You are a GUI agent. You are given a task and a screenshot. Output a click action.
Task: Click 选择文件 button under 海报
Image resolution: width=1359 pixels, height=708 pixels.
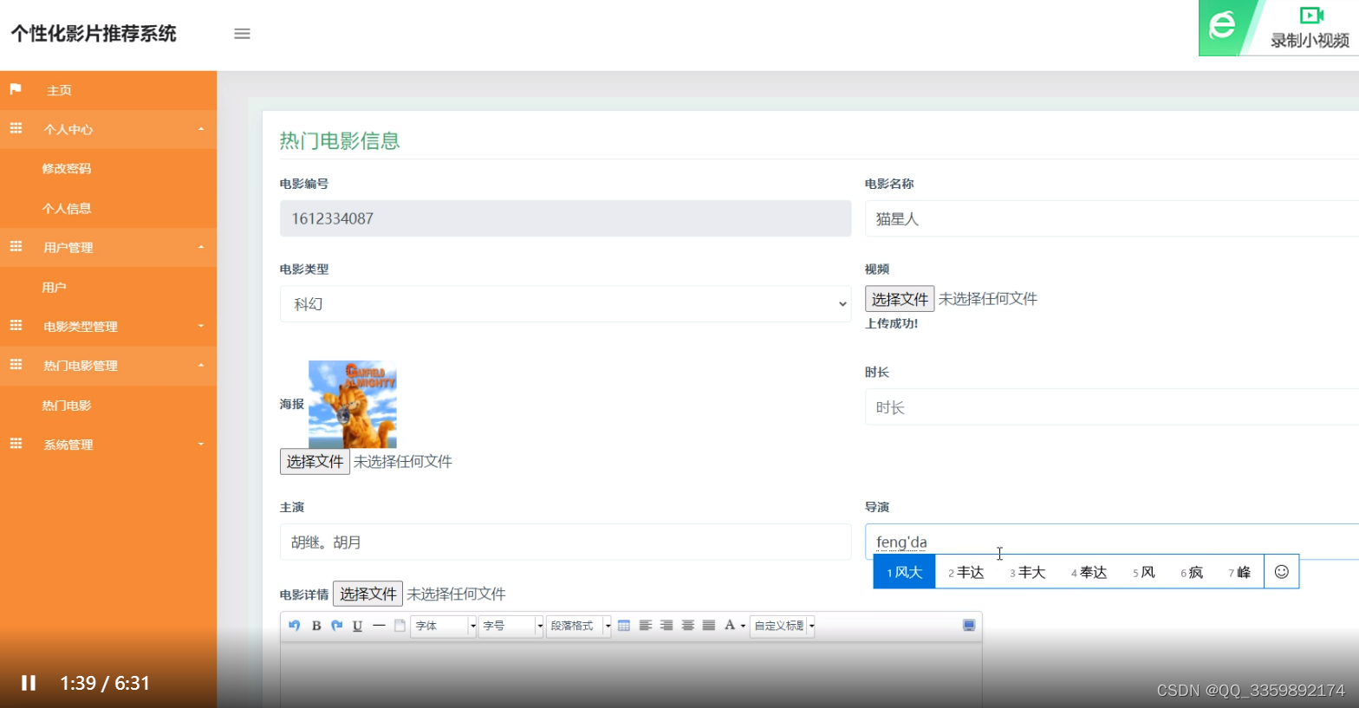click(315, 461)
